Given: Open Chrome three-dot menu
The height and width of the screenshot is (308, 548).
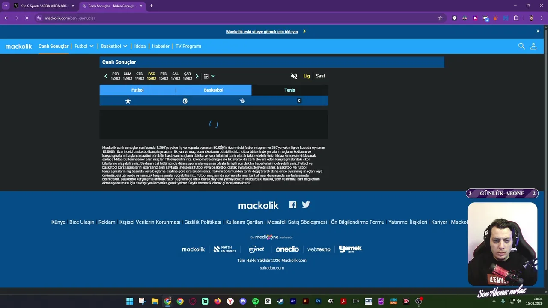Looking at the screenshot, I should tap(541, 18).
